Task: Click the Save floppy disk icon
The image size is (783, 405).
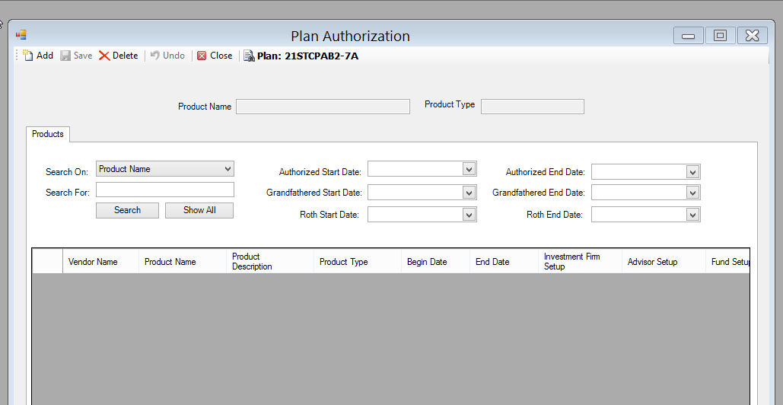Action: (x=65, y=56)
